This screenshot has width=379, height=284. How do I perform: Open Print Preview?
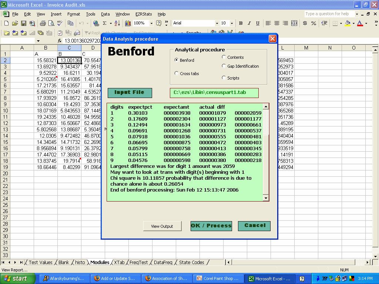pyautogui.click(x=51, y=23)
